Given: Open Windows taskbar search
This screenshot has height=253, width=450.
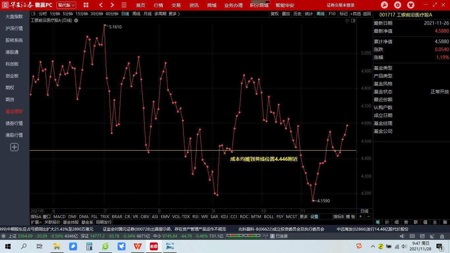Looking at the screenshot, I should (x=24, y=246).
